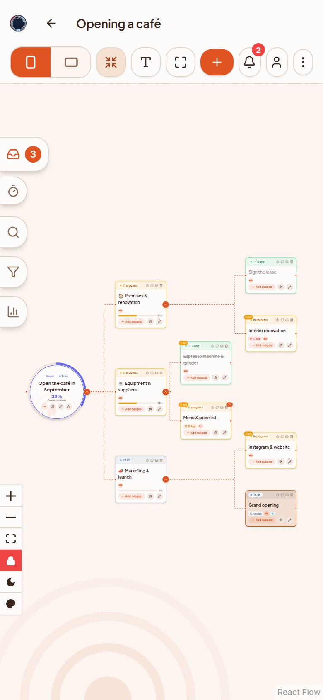Screen dimensions: 323x700
Task: Start timer on Interior renovation card
Action: tap(277, 320)
